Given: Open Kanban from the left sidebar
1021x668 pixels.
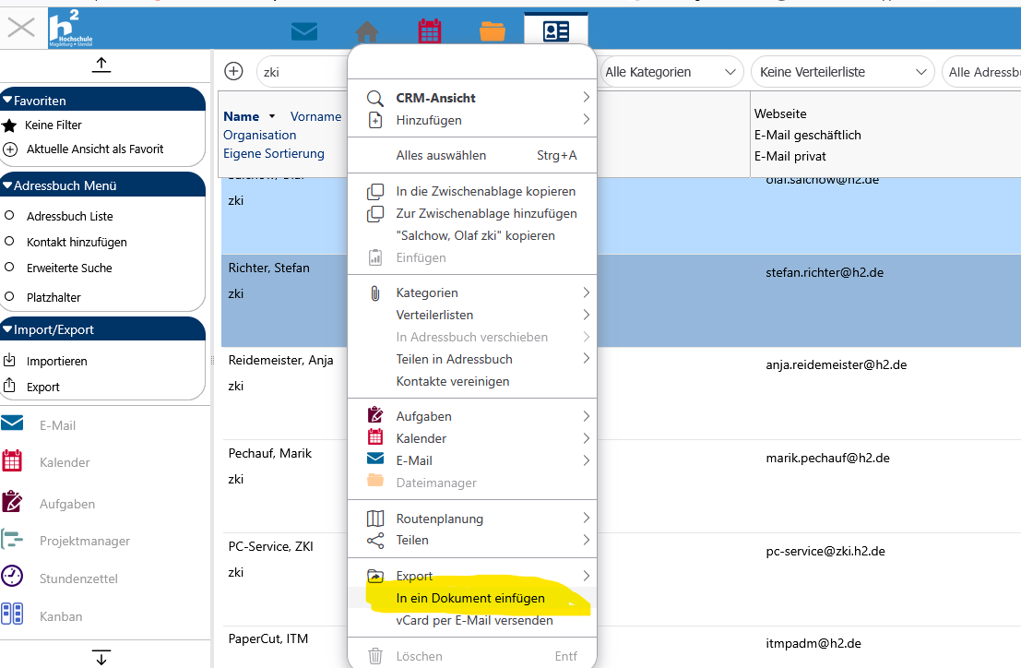Looking at the screenshot, I should coord(61,616).
